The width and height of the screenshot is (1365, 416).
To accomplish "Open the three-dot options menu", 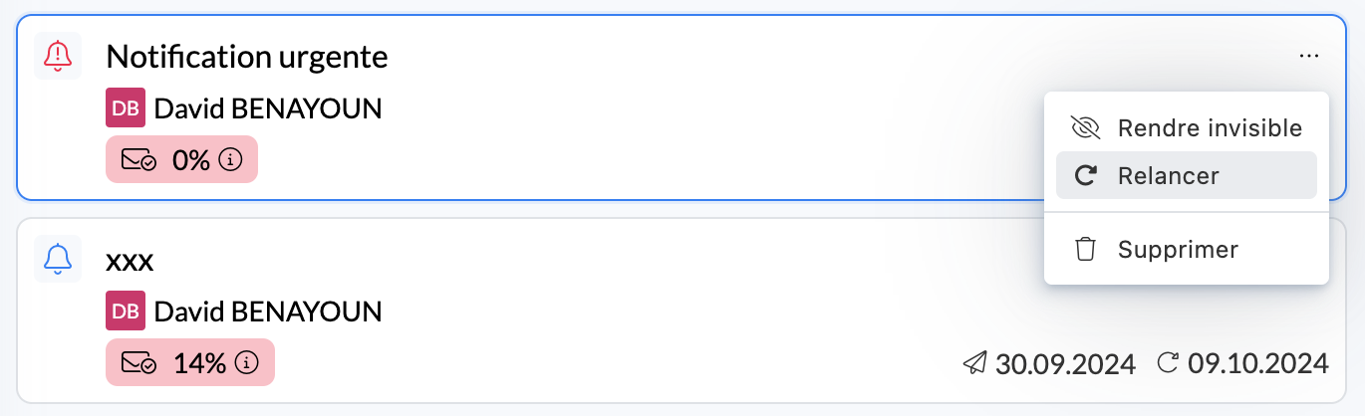I will 1308,57.
